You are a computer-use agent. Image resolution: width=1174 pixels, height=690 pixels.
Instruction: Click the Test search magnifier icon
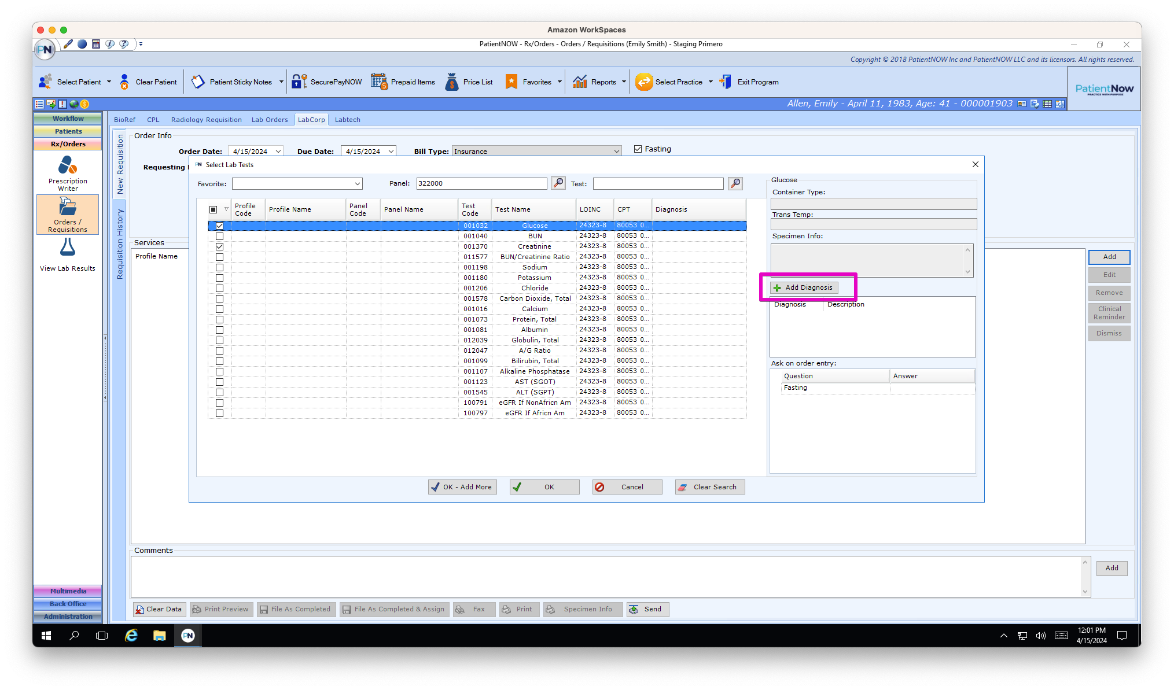pyautogui.click(x=735, y=183)
